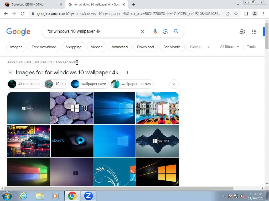
Task: Open the new tab plus button
Action: click(134, 5)
